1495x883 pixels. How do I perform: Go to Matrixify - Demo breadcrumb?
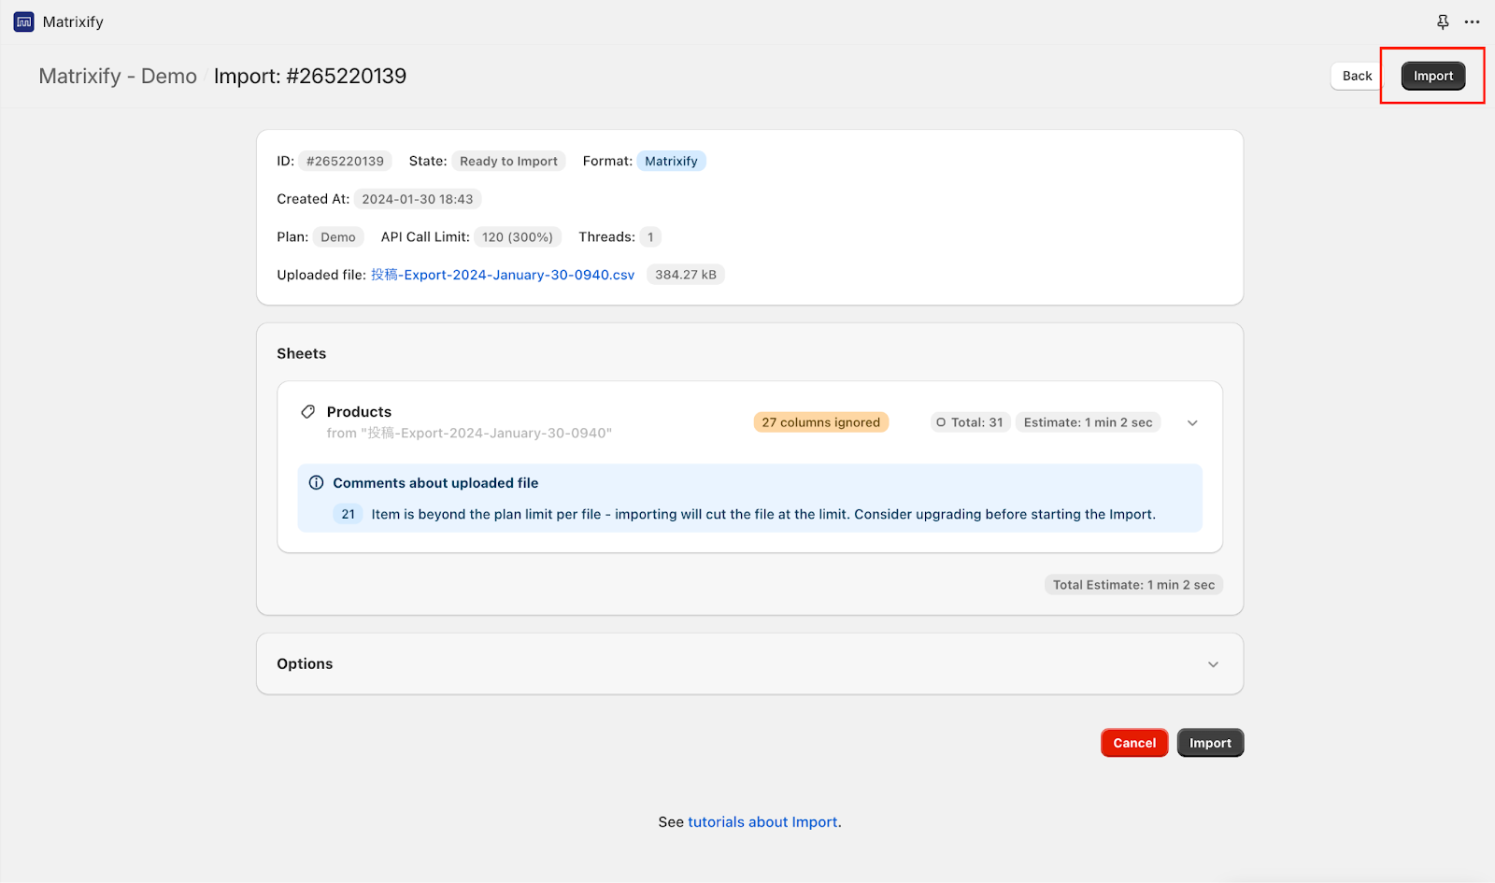click(118, 76)
